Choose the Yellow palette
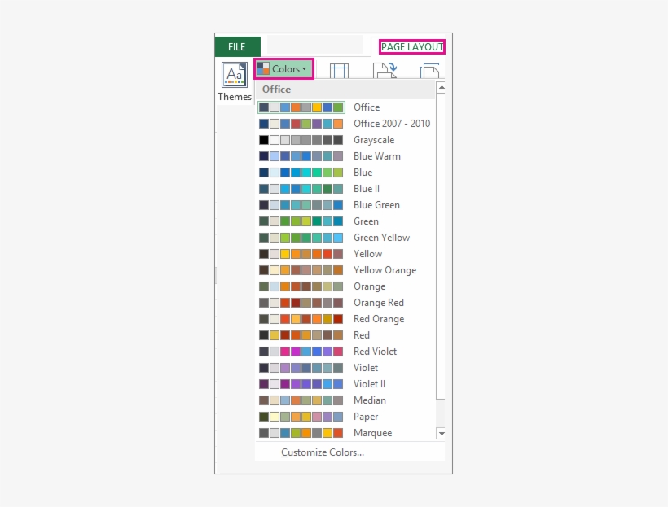Viewport: 668px width, 507px height. point(346,254)
